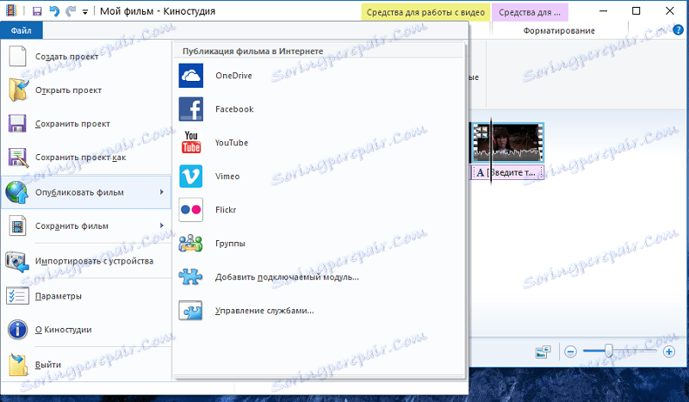
Task: Click the OneDrive cloud icon
Action: (190, 76)
